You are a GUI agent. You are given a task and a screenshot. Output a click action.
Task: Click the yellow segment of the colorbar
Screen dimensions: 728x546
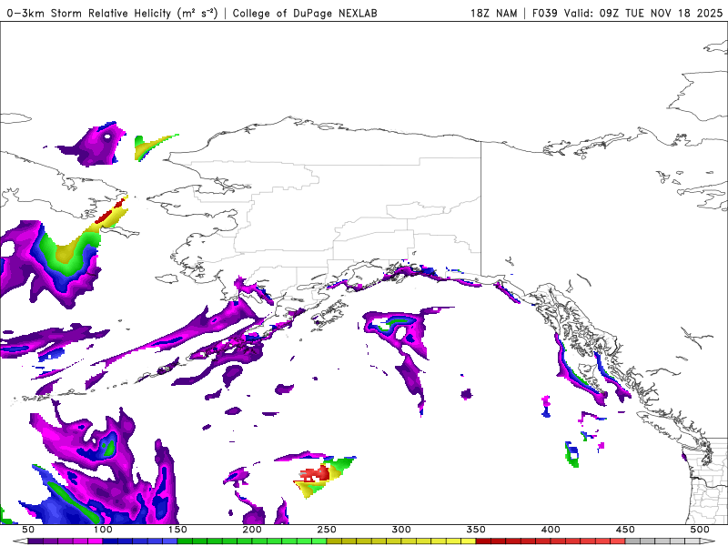401,541
